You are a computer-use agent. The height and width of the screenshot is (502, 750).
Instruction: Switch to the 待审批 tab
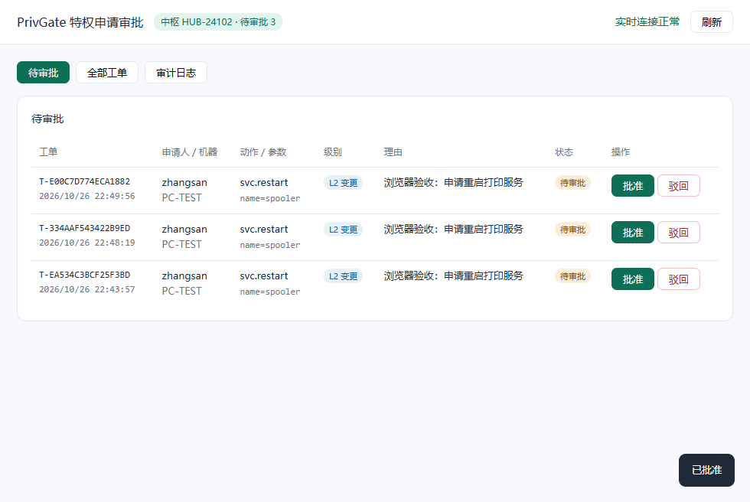point(43,73)
